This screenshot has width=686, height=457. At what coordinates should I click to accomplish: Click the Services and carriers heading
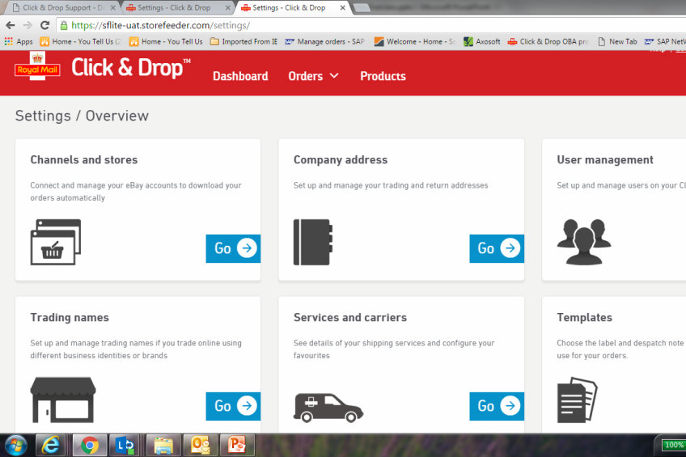click(x=350, y=318)
